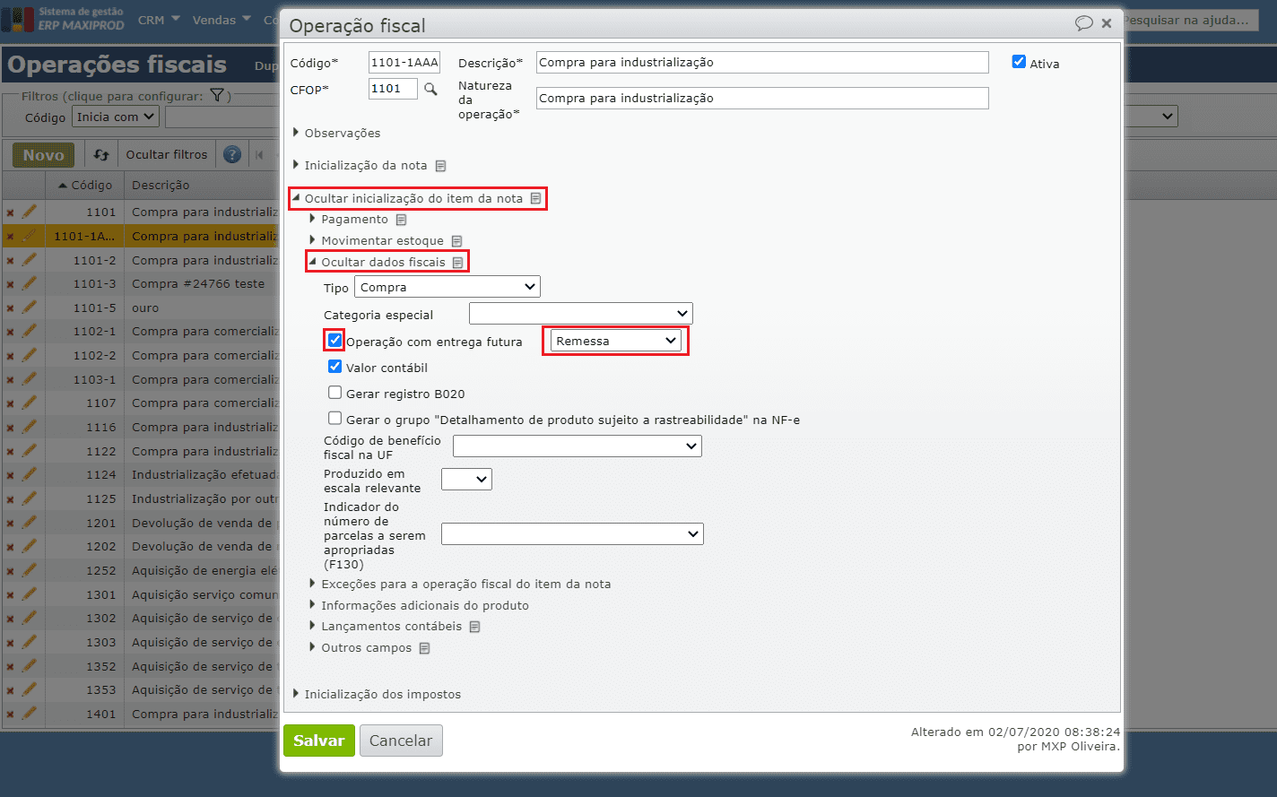Open Indicador do número de parcelas dropdown
This screenshot has width=1277, height=797.
(x=572, y=533)
